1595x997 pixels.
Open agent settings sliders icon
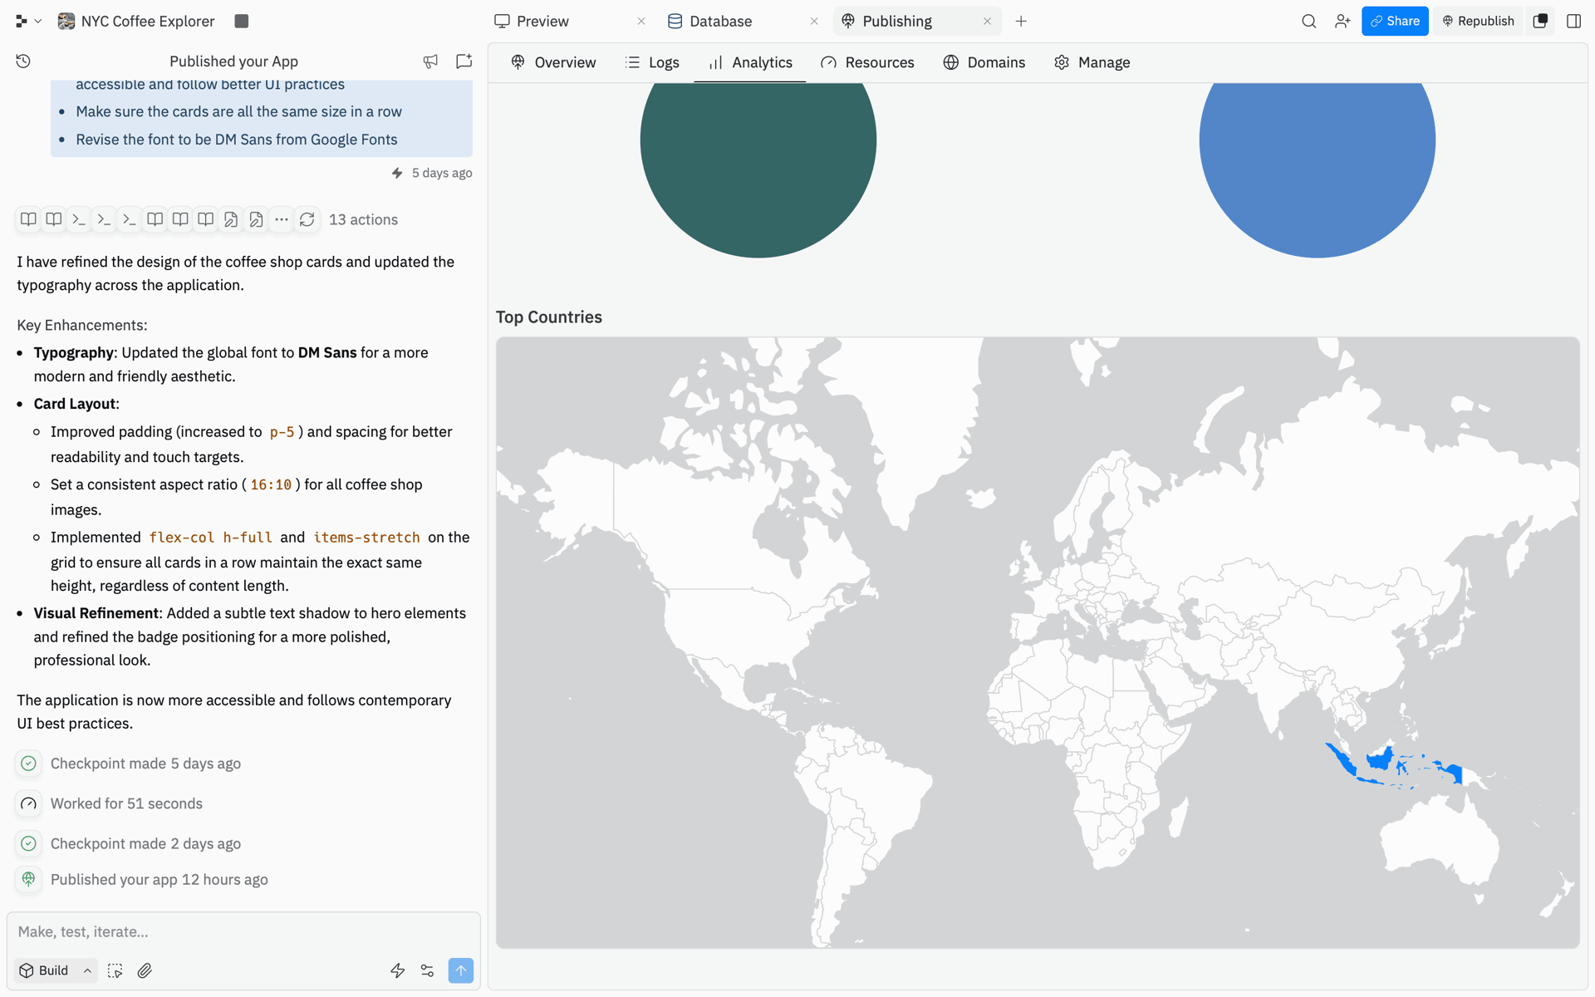[x=427, y=970]
